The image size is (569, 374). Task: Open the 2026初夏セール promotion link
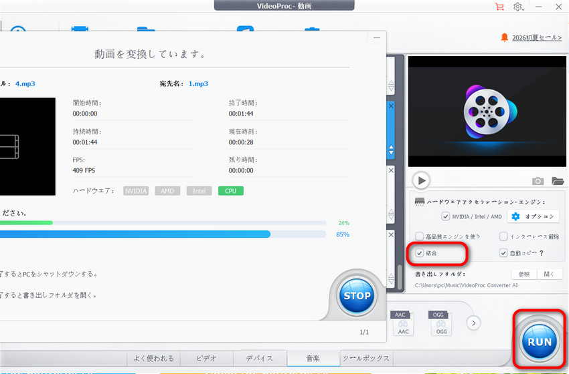[x=537, y=37]
